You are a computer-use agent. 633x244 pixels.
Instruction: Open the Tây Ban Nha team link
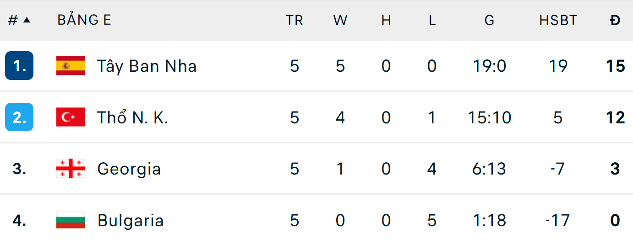(147, 66)
